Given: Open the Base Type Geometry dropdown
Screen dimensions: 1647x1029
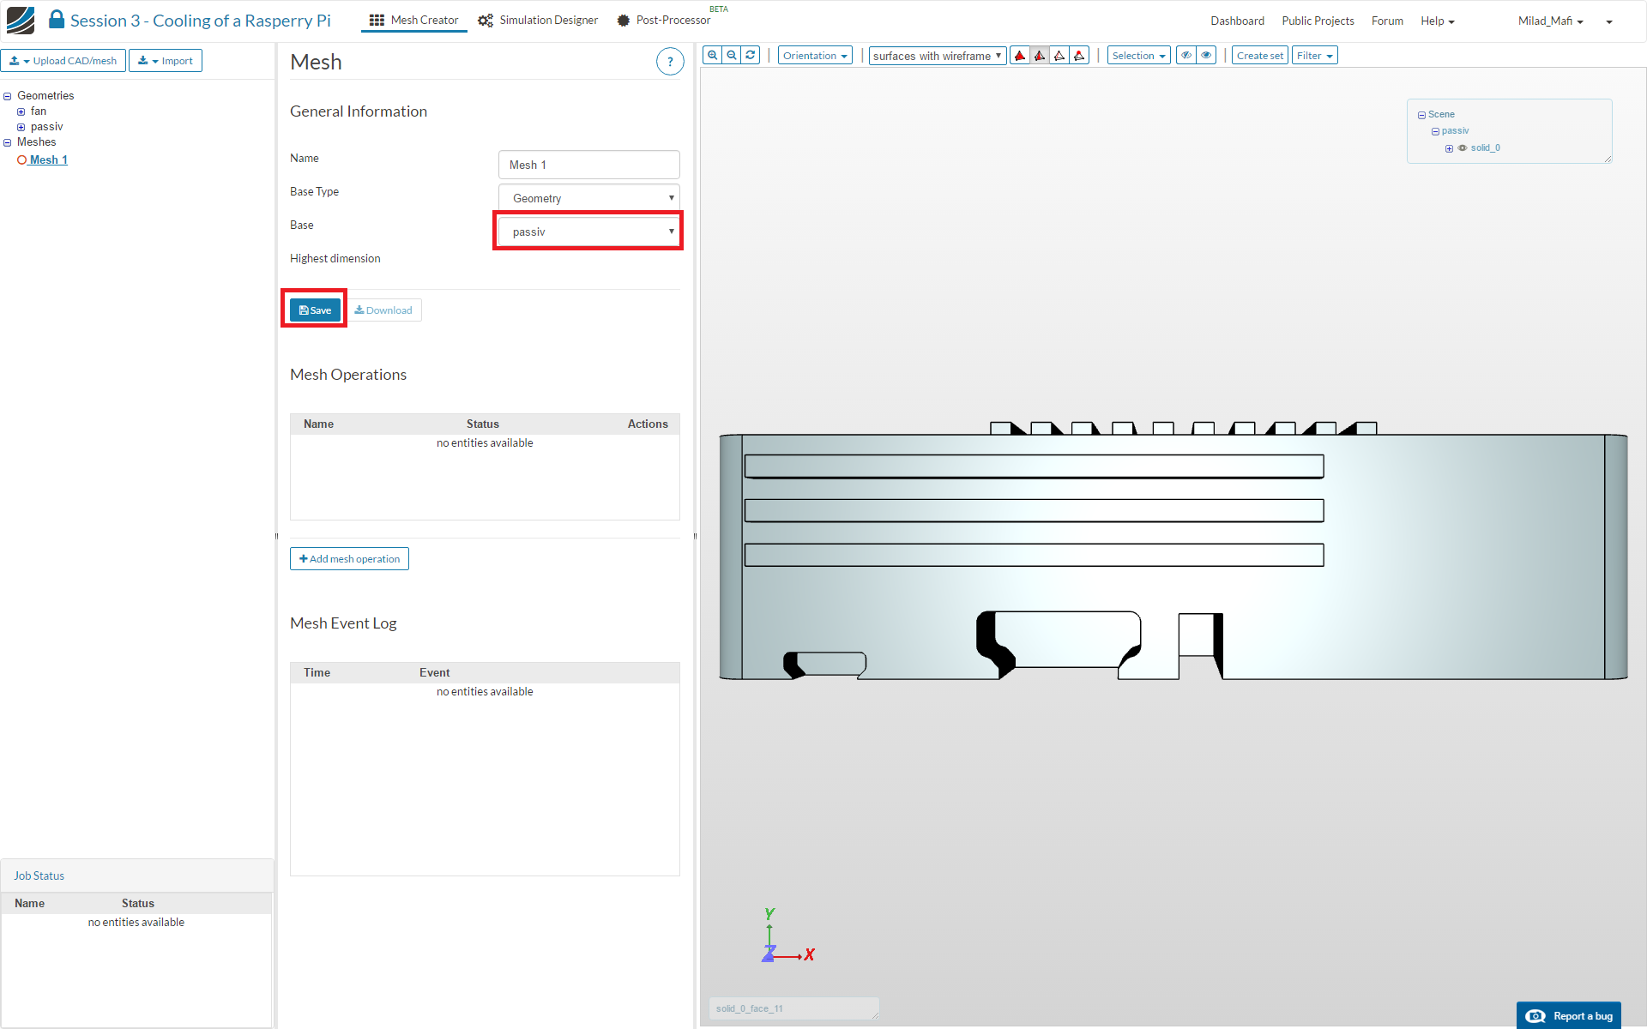Looking at the screenshot, I should coord(588,198).
